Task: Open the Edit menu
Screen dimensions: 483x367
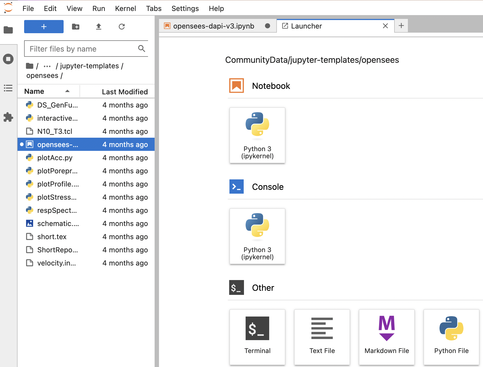Action: 50,9
